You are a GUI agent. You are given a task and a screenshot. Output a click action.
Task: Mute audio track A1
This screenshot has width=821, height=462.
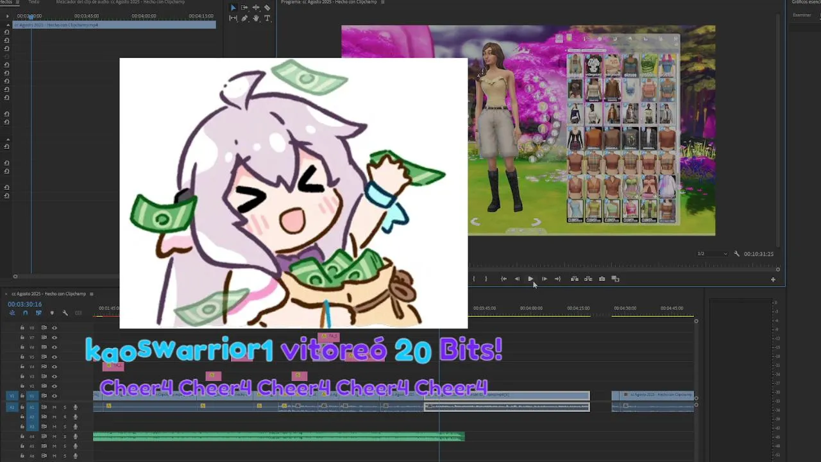(55, 407)
